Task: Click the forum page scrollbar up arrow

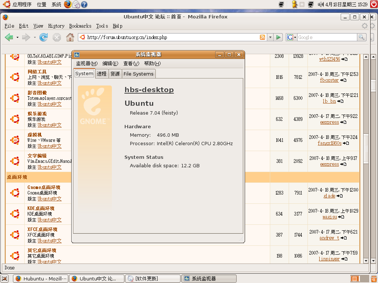Action: coord(366,57)
